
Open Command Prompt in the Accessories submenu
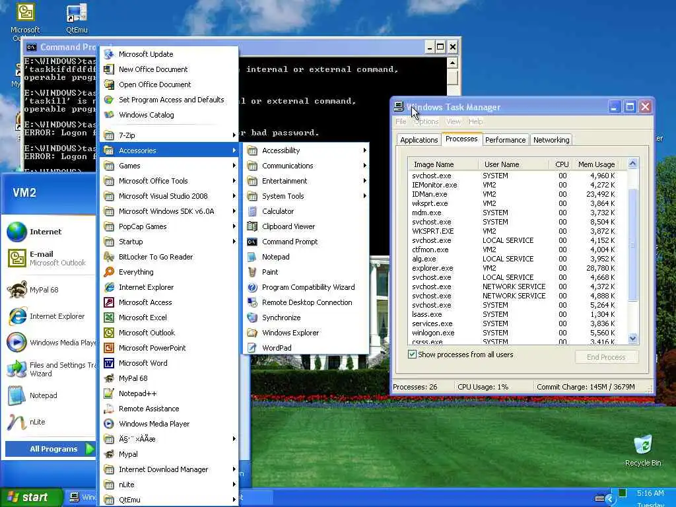[306, 242]
